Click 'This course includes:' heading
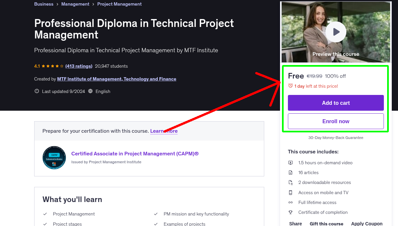This screenshot has height=226, width=398. 313,151
